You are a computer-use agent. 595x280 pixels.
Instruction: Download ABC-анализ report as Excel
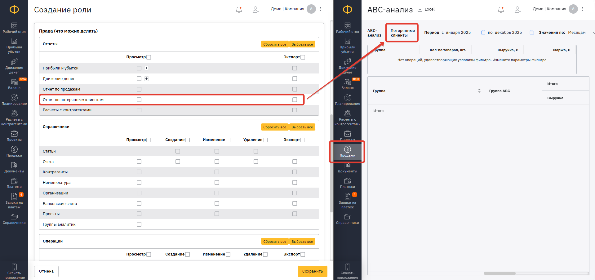point(426,9)
